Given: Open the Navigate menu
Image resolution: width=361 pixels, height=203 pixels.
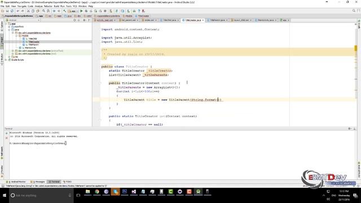Looking at the screenshot, I should point(22,6).
